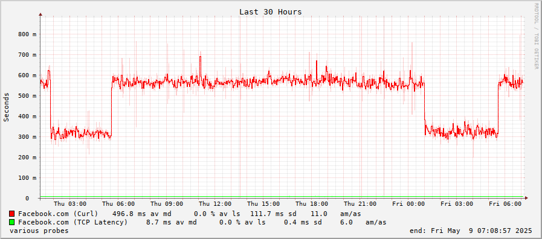The image size is (542, 239).
Task: Select the 'Last 30 Hours' chart title
Action: click(x=270, y=12)
